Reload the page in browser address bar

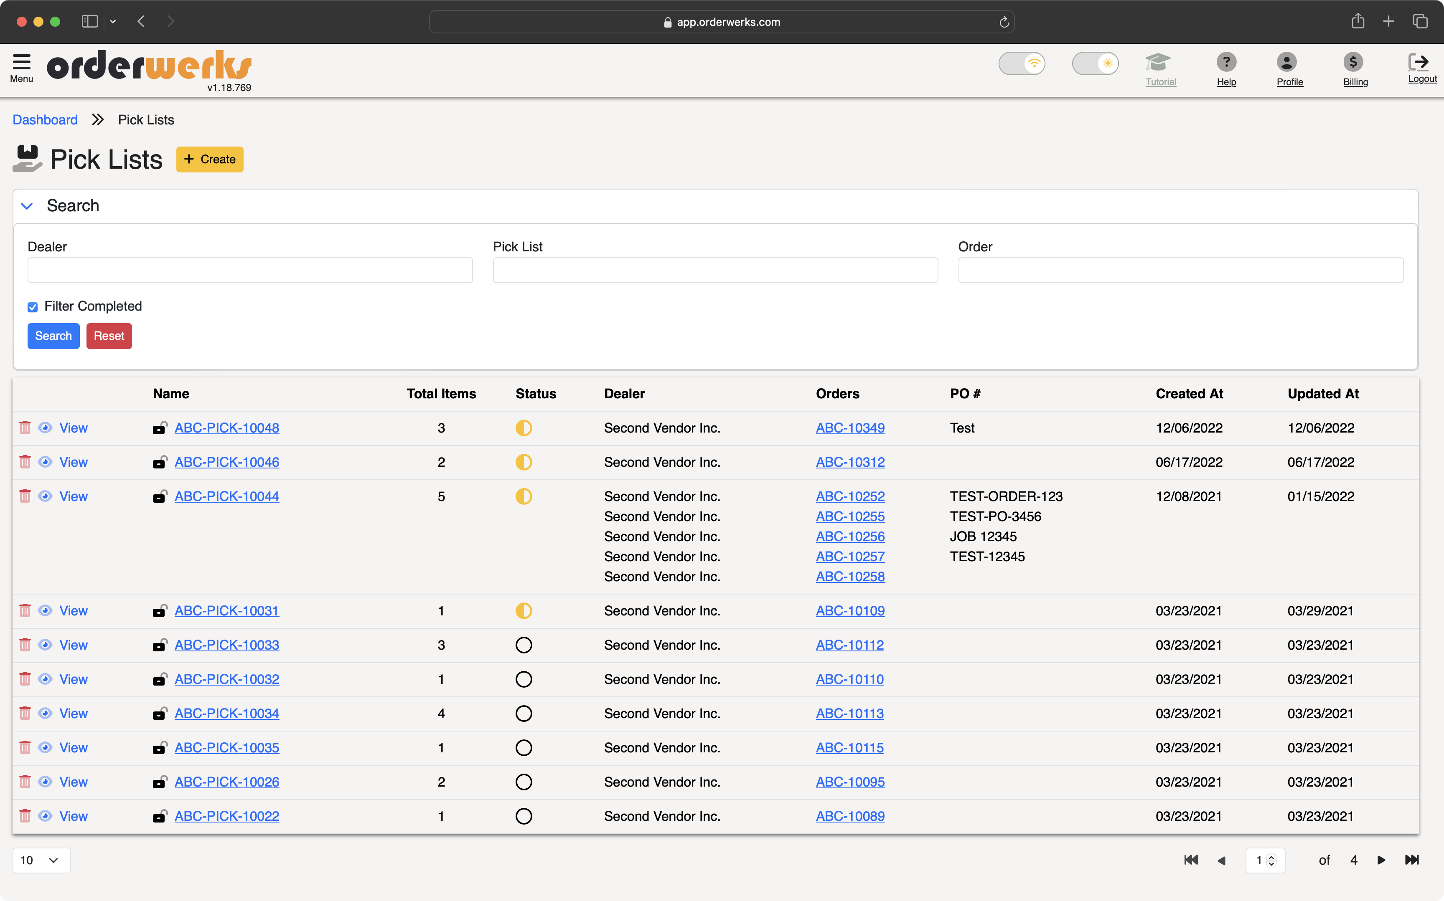pyautogui.click(x=1004, y=22)
